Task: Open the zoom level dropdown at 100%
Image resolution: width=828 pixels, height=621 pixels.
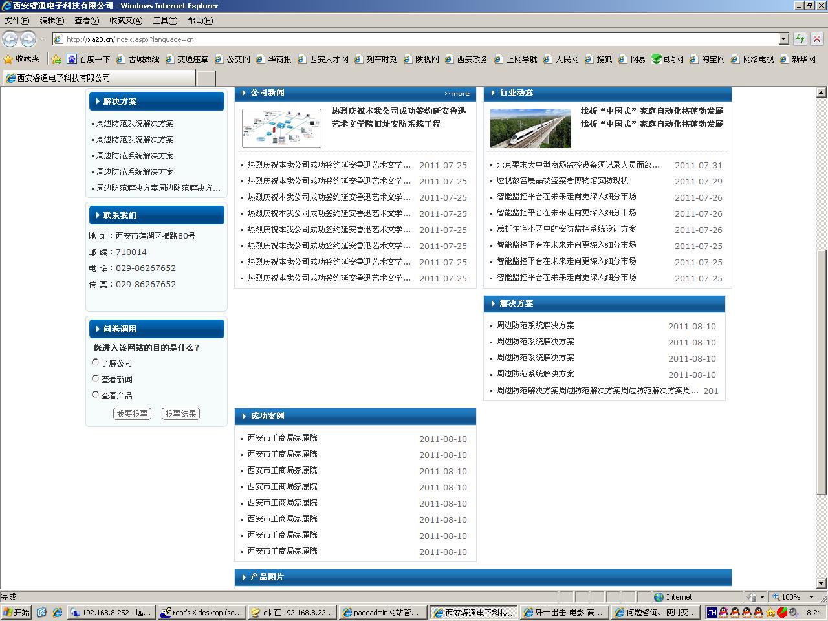Action: [x=811, y=597]
